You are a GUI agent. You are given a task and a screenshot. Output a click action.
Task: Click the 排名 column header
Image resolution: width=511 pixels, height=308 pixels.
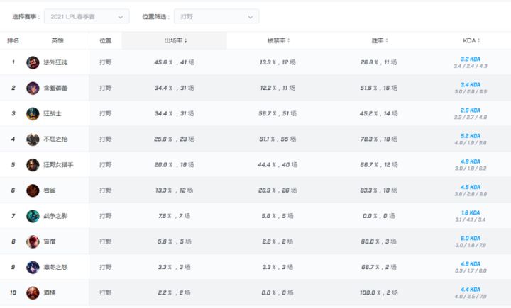coord(13,40)
